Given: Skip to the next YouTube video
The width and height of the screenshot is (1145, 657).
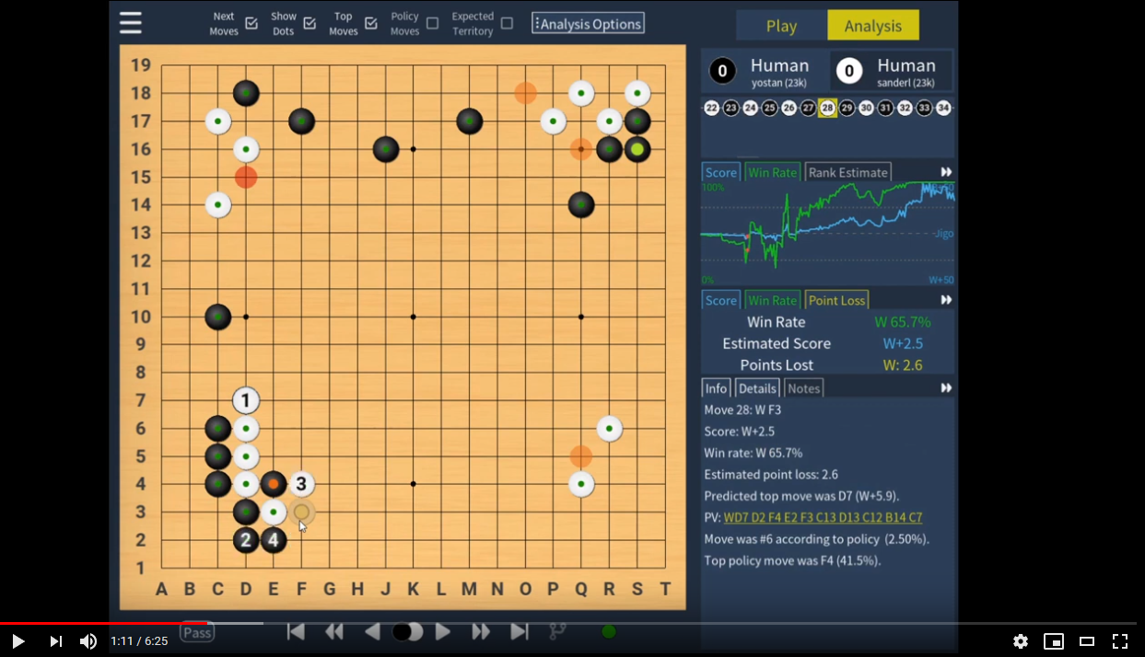Looking at the screenshot, I should pyautogui.click(x=55, y=641).
